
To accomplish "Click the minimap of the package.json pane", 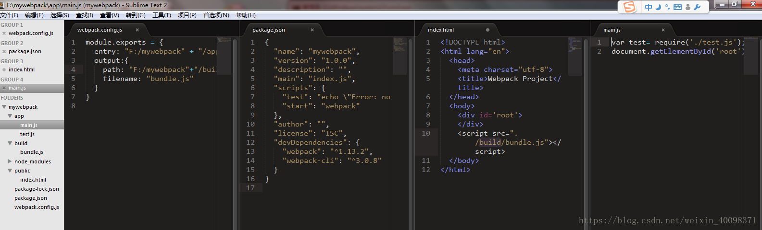I will [400, 56].
